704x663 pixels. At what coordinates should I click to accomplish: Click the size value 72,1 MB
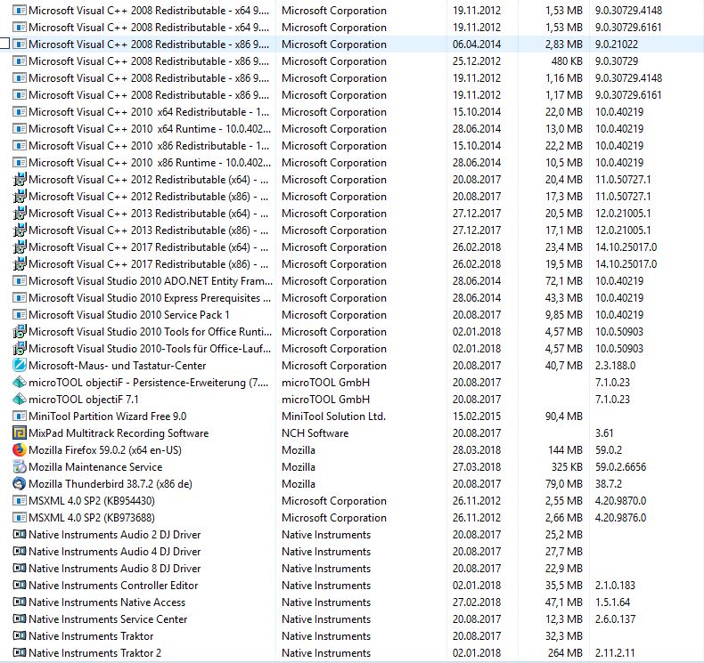tap(564, 281)
